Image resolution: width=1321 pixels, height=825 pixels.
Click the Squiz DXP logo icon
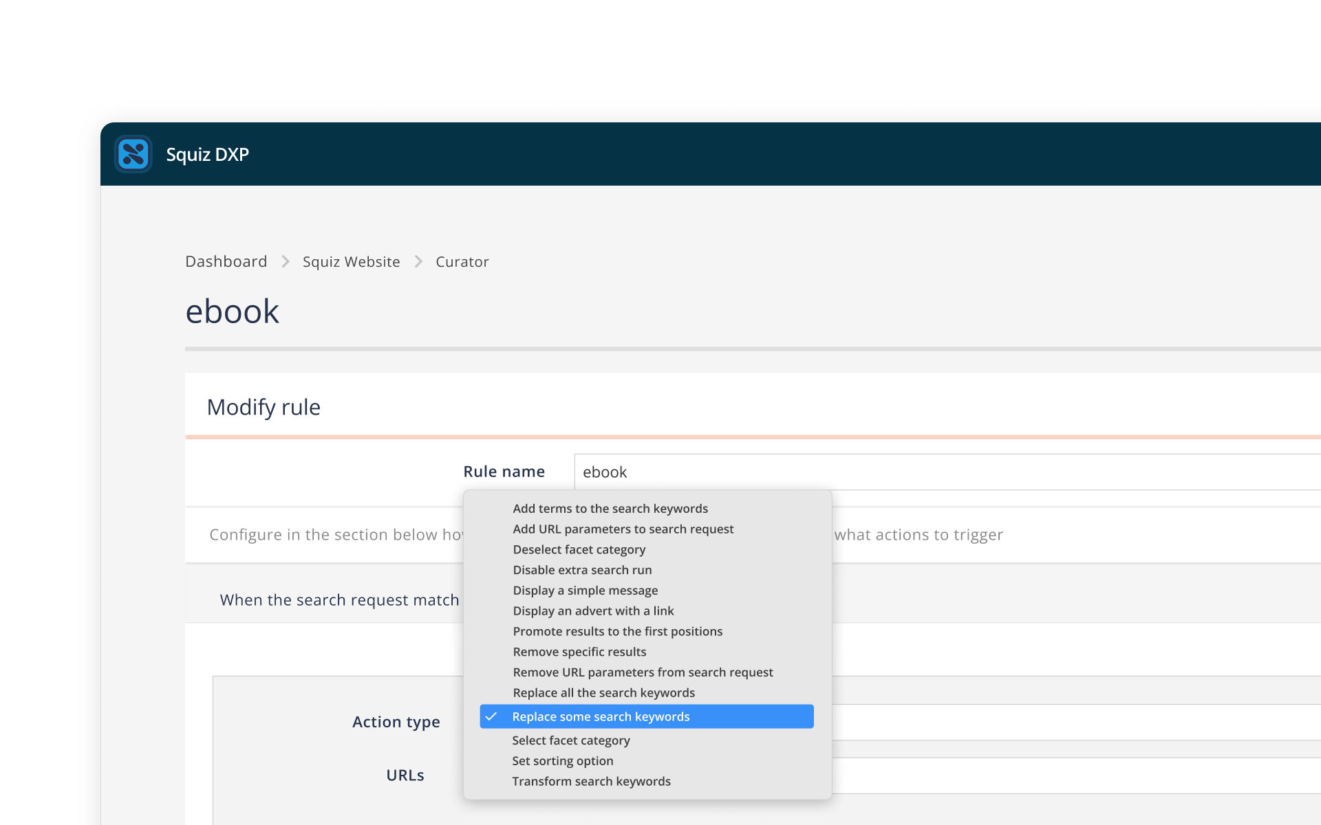[x=133, y=154]
